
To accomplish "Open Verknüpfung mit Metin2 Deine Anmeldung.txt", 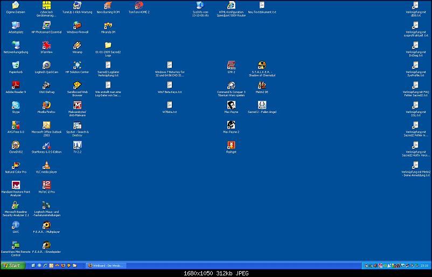I will click(416, 165).
